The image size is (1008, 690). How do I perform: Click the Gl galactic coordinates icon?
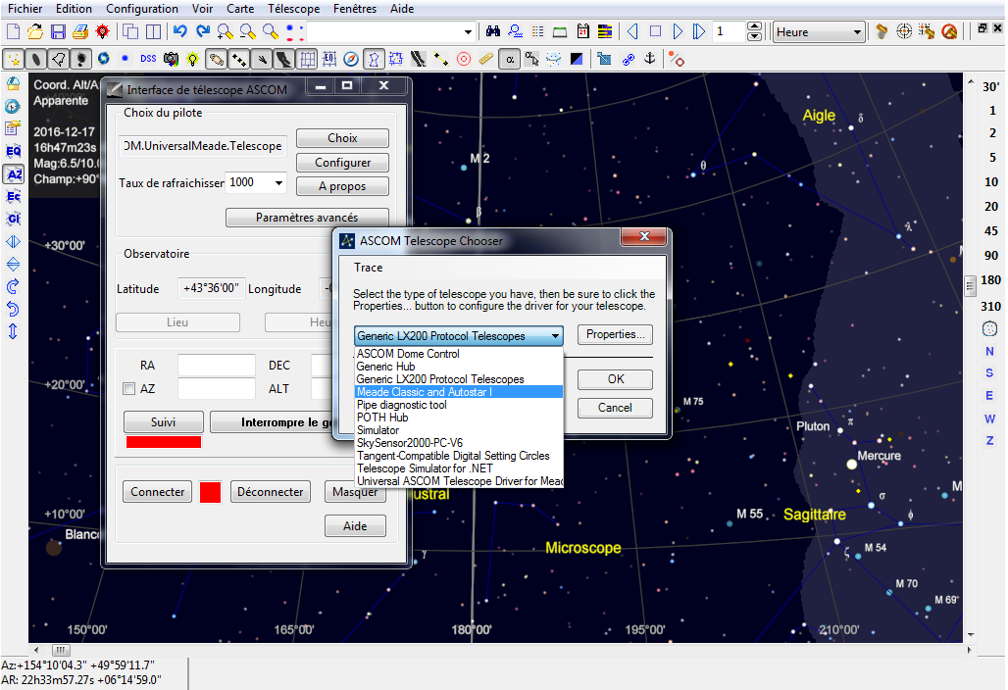coord(14,219)
